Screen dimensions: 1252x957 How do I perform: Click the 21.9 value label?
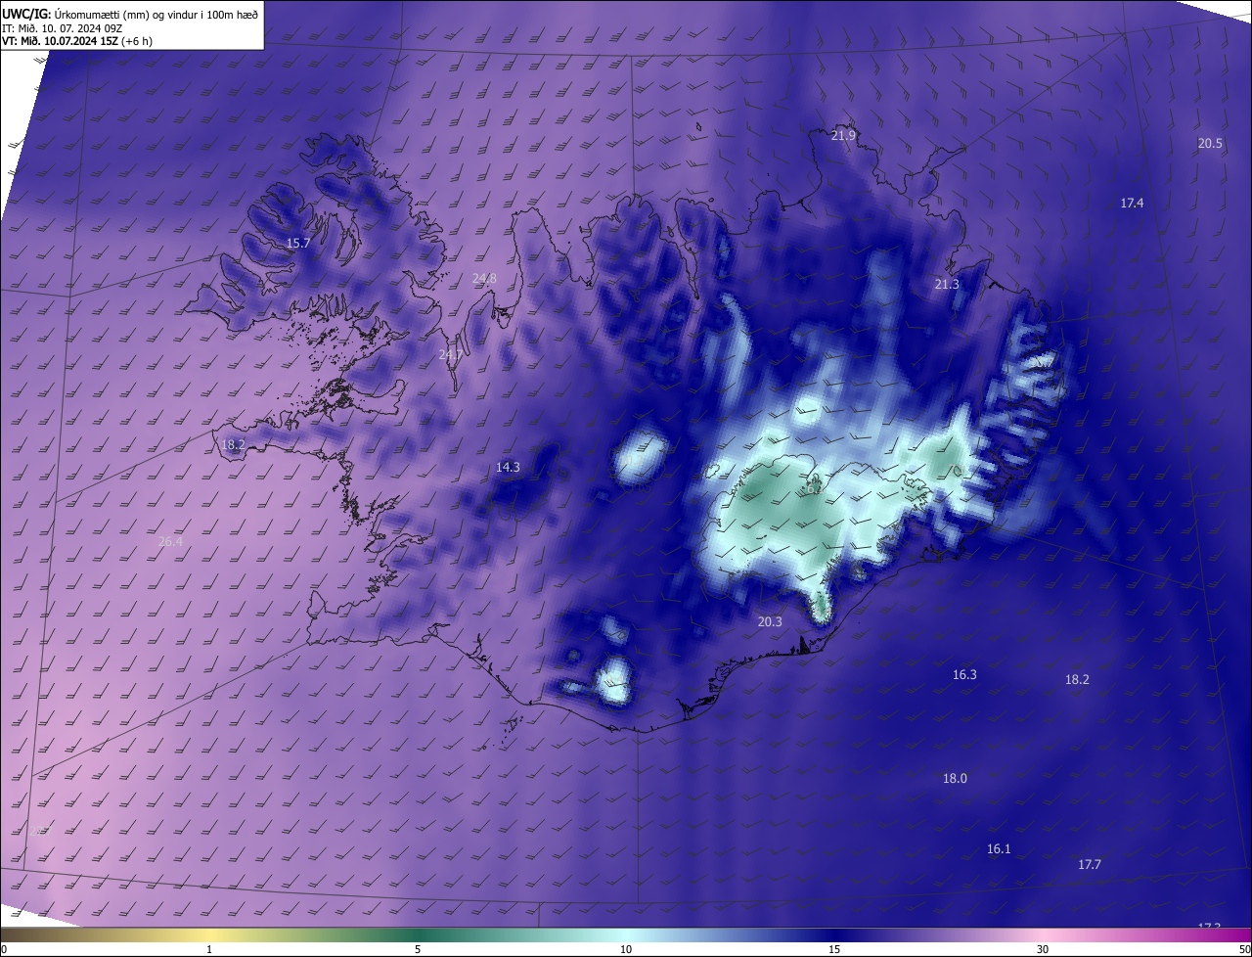843,135
